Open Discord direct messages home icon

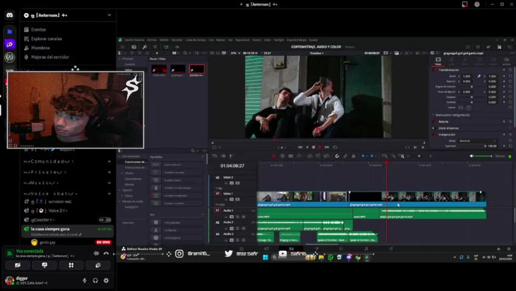[10, 15]
